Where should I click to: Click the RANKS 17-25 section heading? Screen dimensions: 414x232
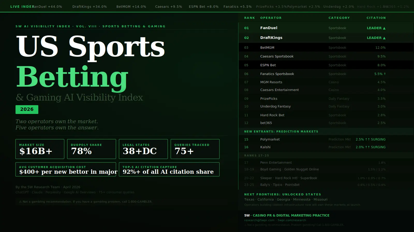click(257, 155)
